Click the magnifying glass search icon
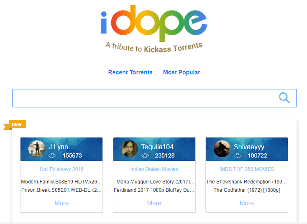 284,98
